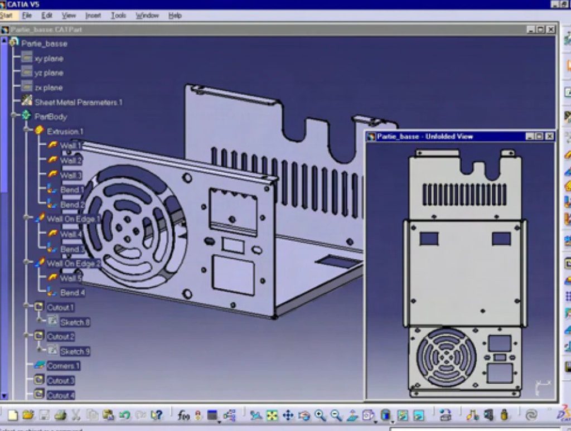
Task: Select the Zoom Out tool
Action: point(335,415)
